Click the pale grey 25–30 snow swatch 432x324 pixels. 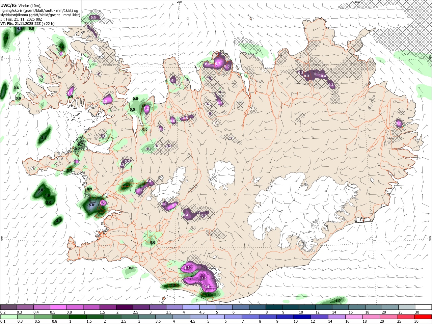tap(407, 307)
